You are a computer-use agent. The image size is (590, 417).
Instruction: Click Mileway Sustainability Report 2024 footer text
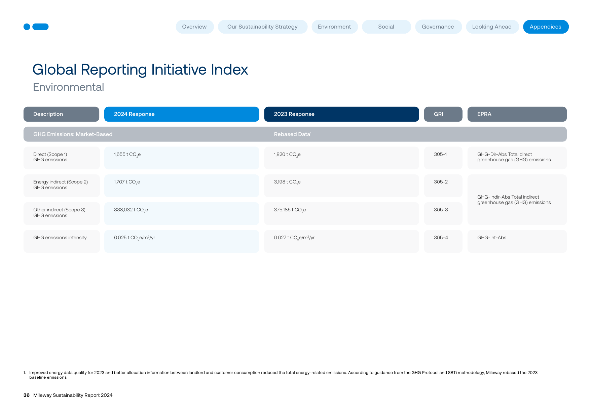(x=73, y=395)
